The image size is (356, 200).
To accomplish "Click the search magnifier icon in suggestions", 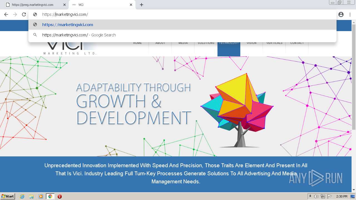I will tap(35, 35).
